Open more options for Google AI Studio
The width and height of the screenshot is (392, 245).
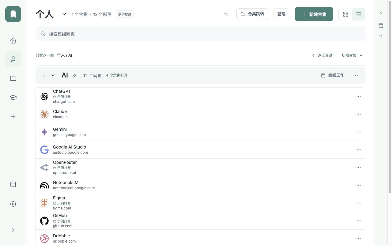pos(359,150)
